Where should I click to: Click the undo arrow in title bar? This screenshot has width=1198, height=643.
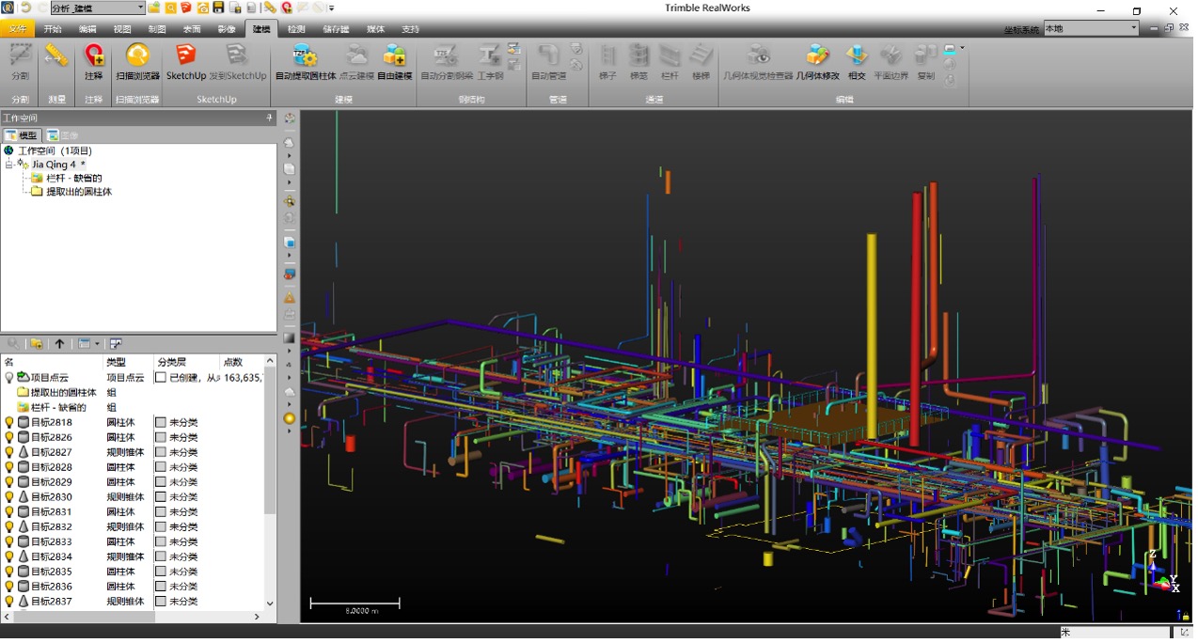click(25, 8)
